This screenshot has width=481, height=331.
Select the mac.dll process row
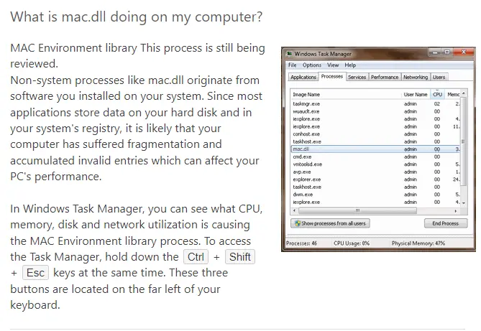click(x=375, y=149)
